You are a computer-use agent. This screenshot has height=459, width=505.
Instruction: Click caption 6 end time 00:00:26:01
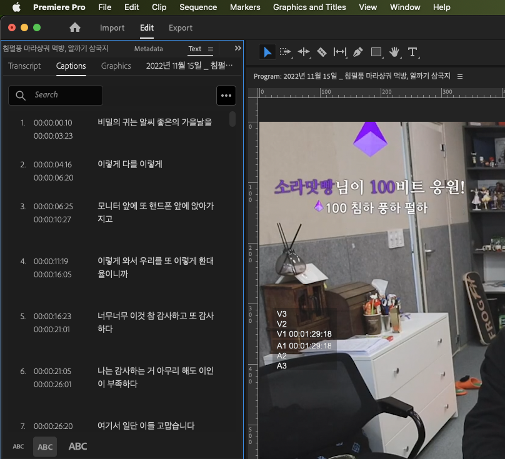[52, 384]
